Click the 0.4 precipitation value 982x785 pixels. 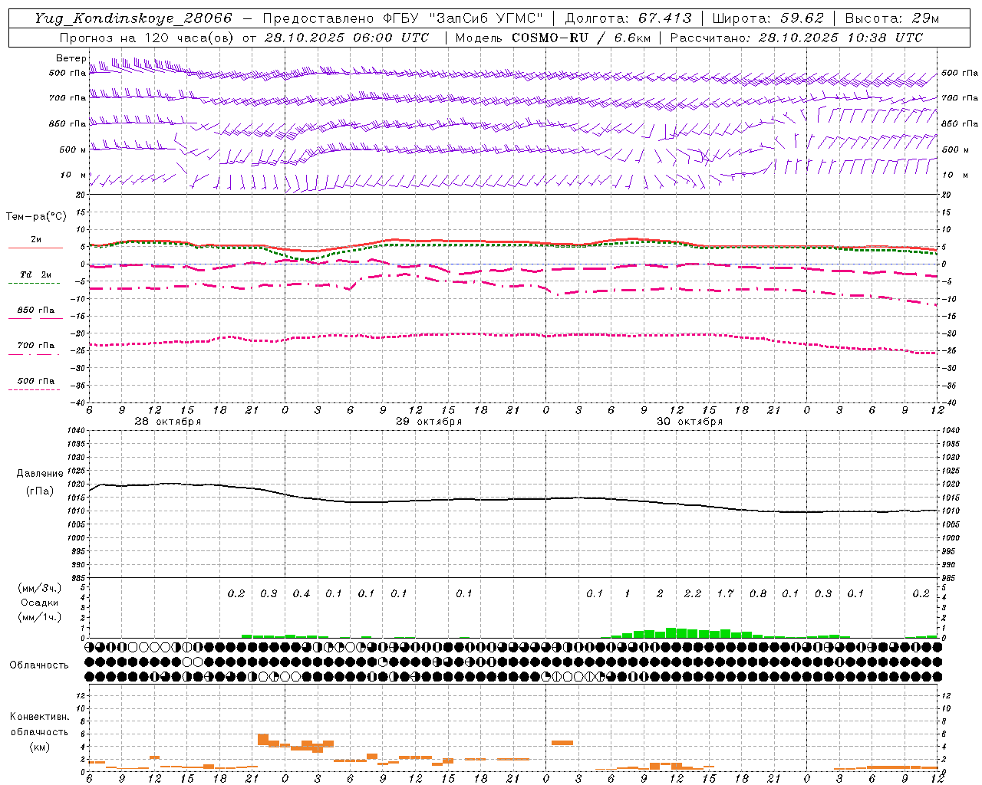coord(302,594)
